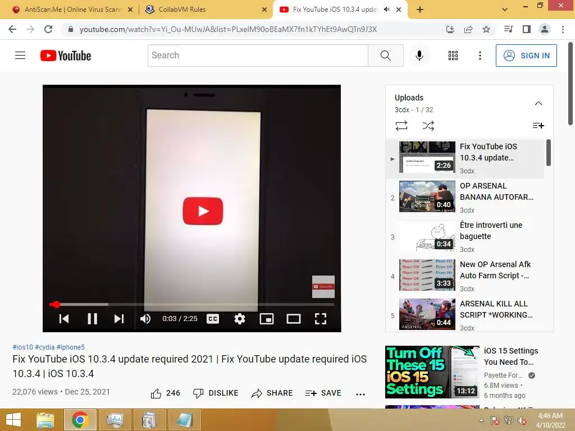Toggle loop playlist
Image resolution: width=575 pixels, height=431 pixels.
401,126
